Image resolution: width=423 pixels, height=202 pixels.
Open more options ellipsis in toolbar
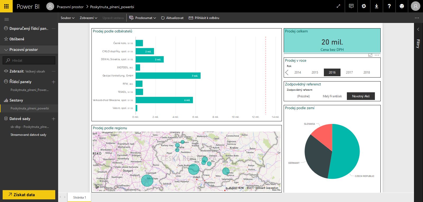coord(417,18)
